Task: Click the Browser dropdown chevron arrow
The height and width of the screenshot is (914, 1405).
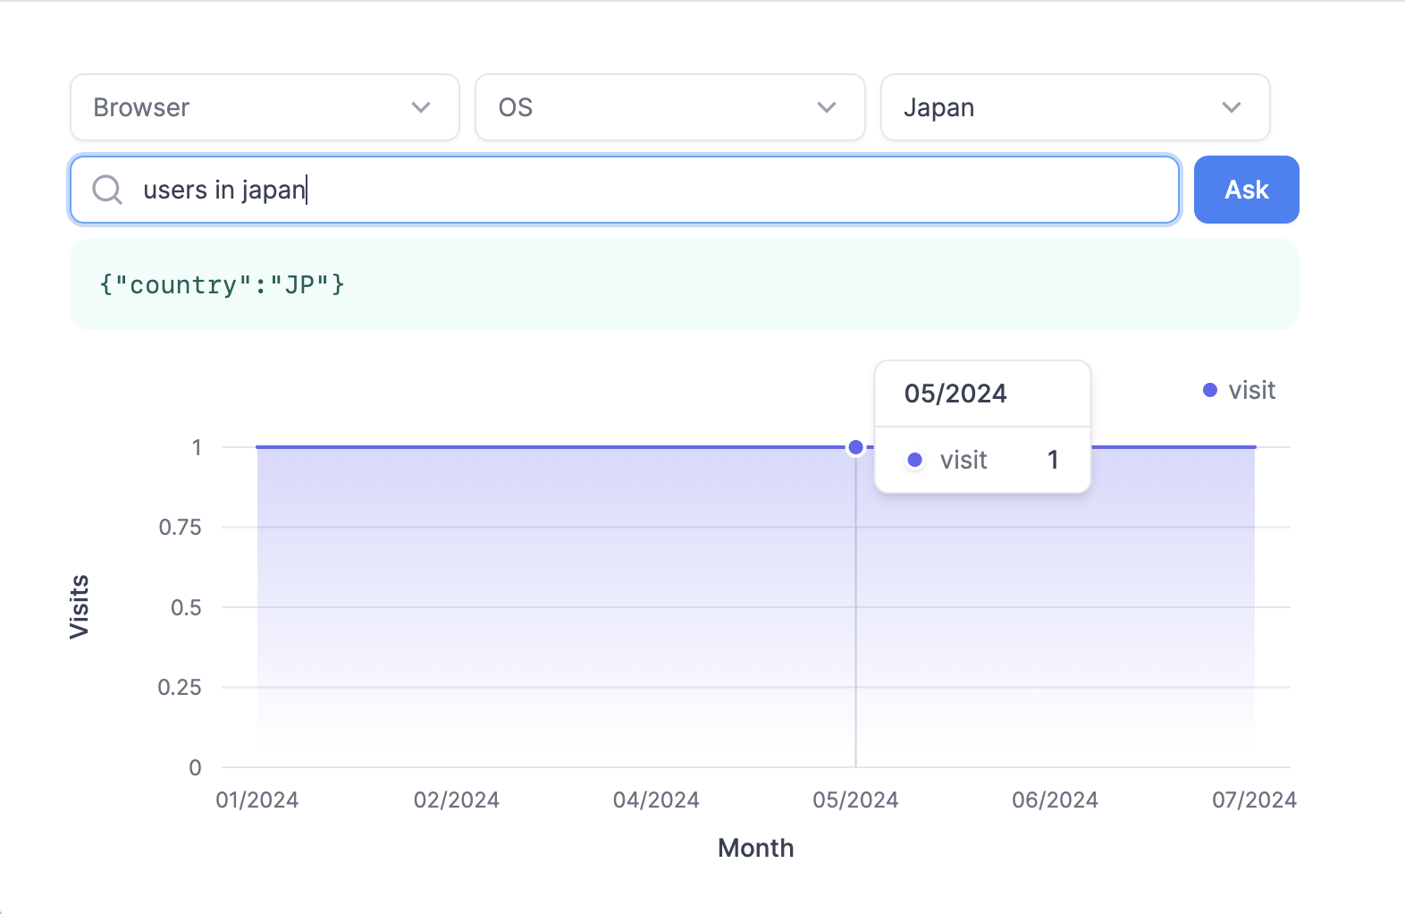Action: (x=421, y=107)
